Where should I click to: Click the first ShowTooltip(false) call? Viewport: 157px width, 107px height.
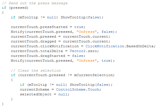click(x=82, y=17)
